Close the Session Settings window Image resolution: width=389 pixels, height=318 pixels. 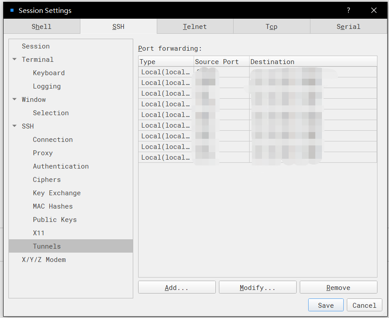tap(374, 10)
